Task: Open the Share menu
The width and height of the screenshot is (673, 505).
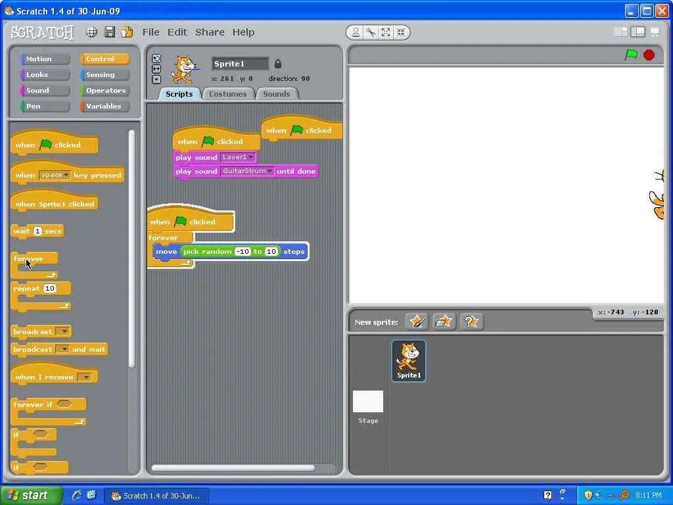Action: click(210, 32)
